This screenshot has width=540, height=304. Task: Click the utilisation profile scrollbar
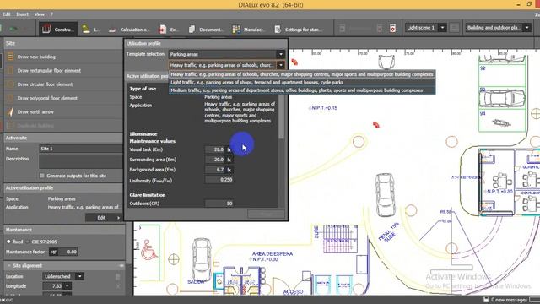(281, 117)
